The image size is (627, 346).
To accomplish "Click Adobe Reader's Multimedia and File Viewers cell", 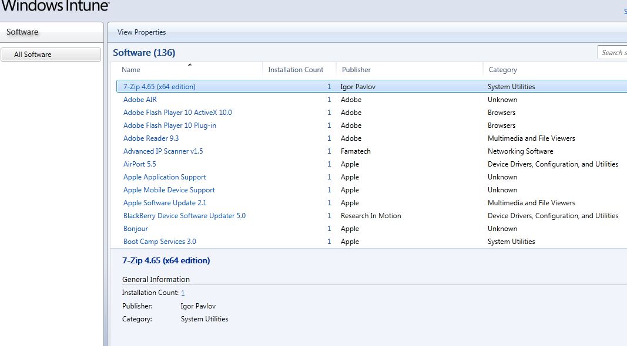I will 531,138.
